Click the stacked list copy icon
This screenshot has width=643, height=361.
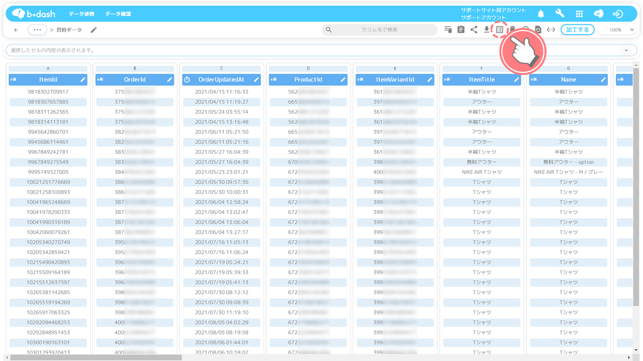448,30
